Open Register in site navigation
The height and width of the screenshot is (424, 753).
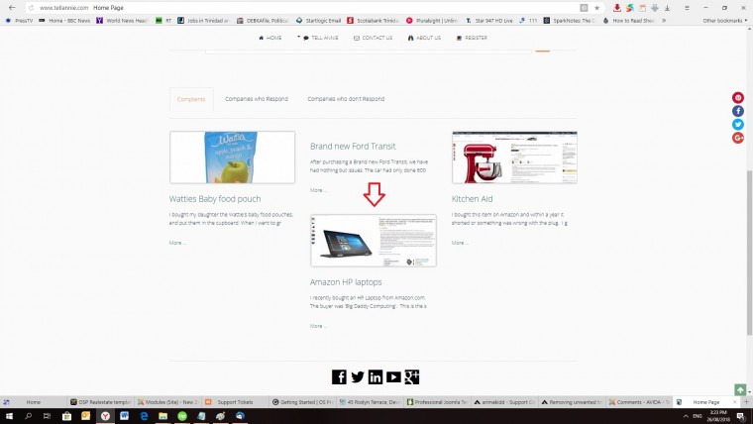tap(472, 38)
